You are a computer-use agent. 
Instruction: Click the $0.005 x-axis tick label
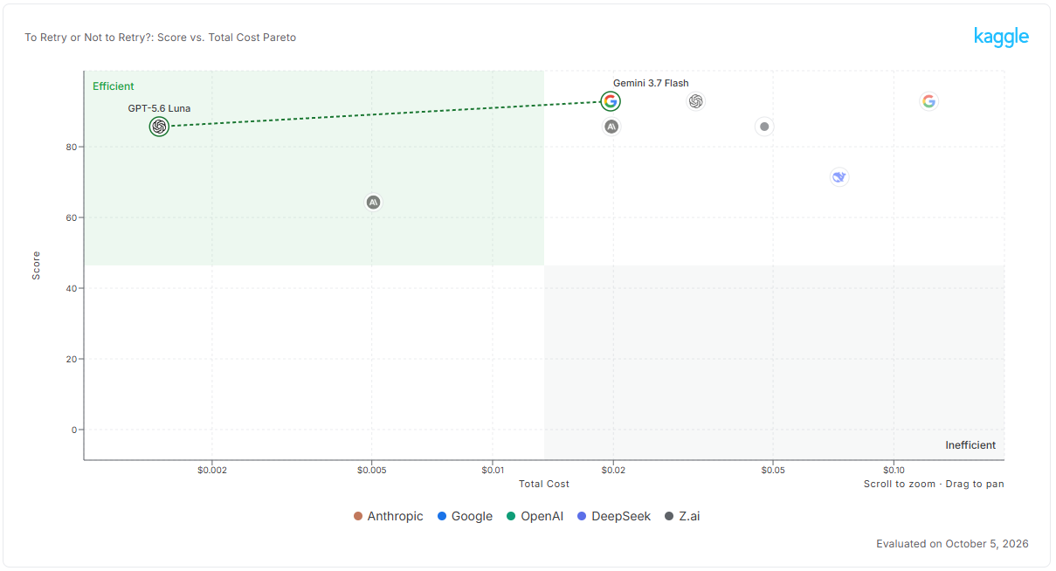tap(372, 470)
